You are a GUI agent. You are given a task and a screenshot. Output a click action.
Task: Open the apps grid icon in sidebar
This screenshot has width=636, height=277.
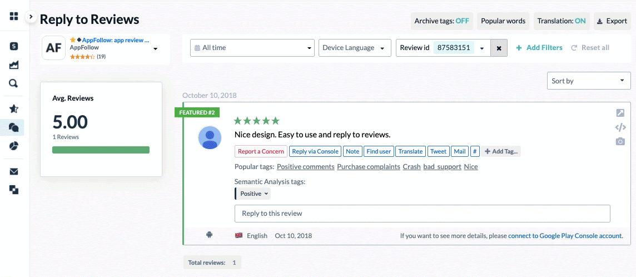(x=14, y=16)
